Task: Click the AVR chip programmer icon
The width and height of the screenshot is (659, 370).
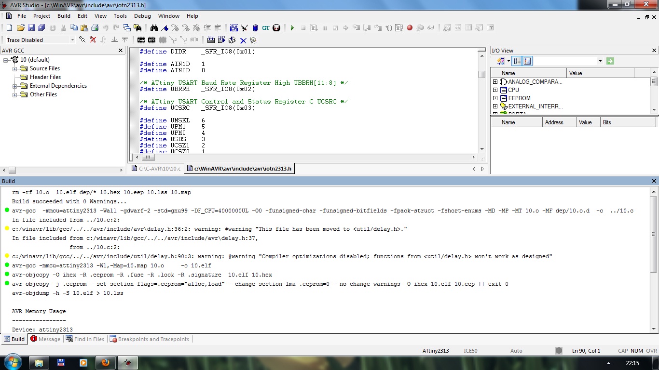Action: pos(152,40)
